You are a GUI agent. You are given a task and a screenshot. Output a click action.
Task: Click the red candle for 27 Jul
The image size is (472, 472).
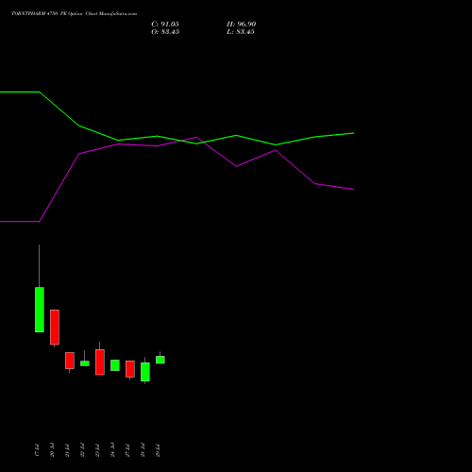pos(130,369)
